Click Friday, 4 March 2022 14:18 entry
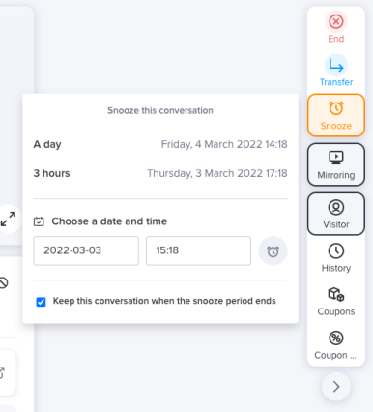 pyautogui.click(x=224, y=144)
